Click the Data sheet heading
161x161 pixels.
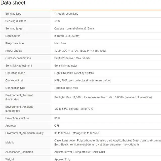tap(13, 3)
